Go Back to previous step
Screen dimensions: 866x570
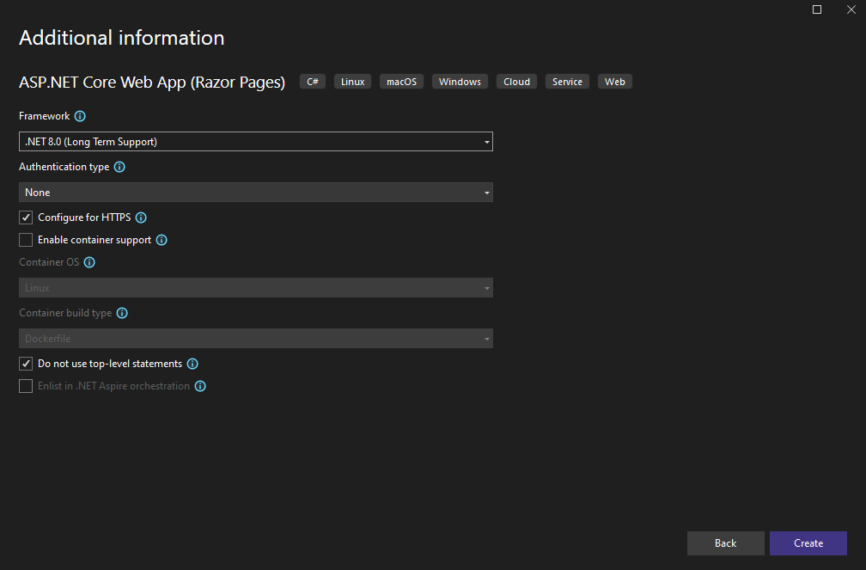pos(725,542)
